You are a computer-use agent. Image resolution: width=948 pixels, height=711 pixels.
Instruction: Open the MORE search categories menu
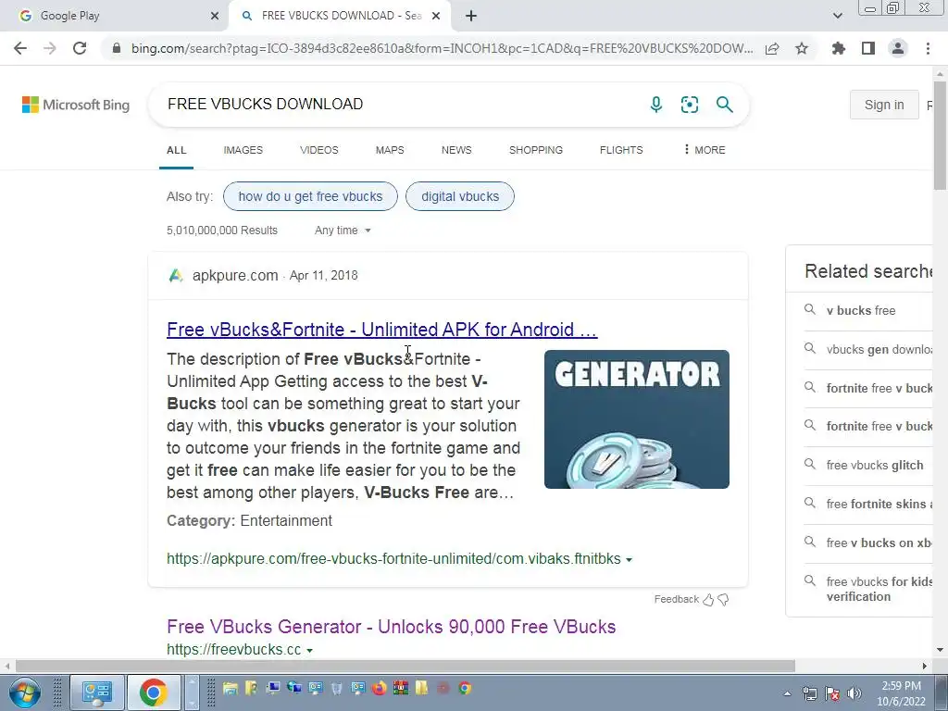coord(704,150)
